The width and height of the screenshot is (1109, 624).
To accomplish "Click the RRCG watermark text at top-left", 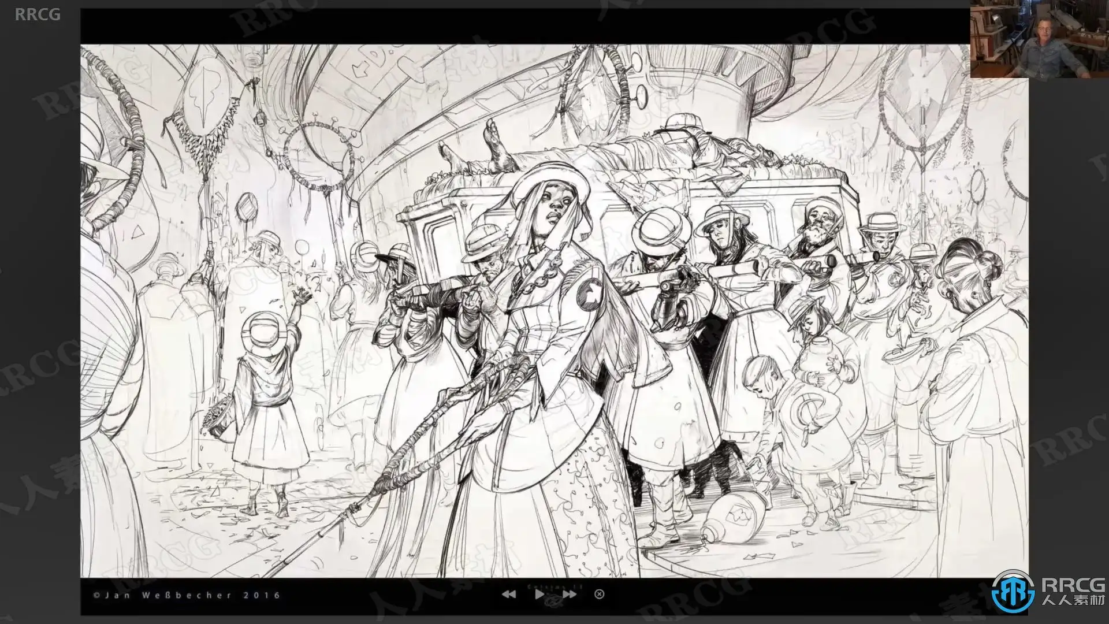I will click(38, 14).
